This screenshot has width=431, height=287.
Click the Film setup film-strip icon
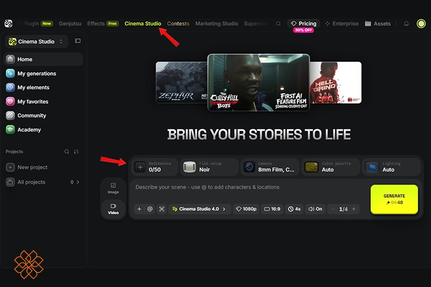(x=189, y=167)
